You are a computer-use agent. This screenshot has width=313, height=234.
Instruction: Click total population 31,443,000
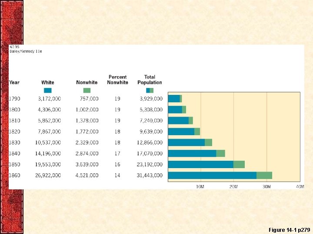(x=150, y=175)
